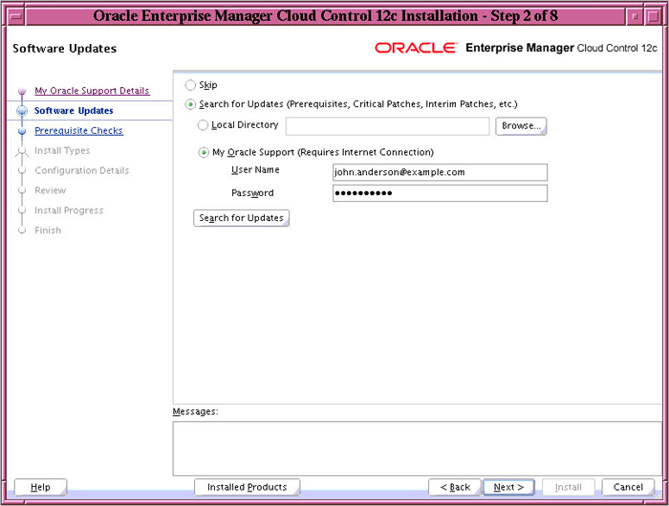669x506 pixels.
Task: Click the Help button
Action: point(40,487)
